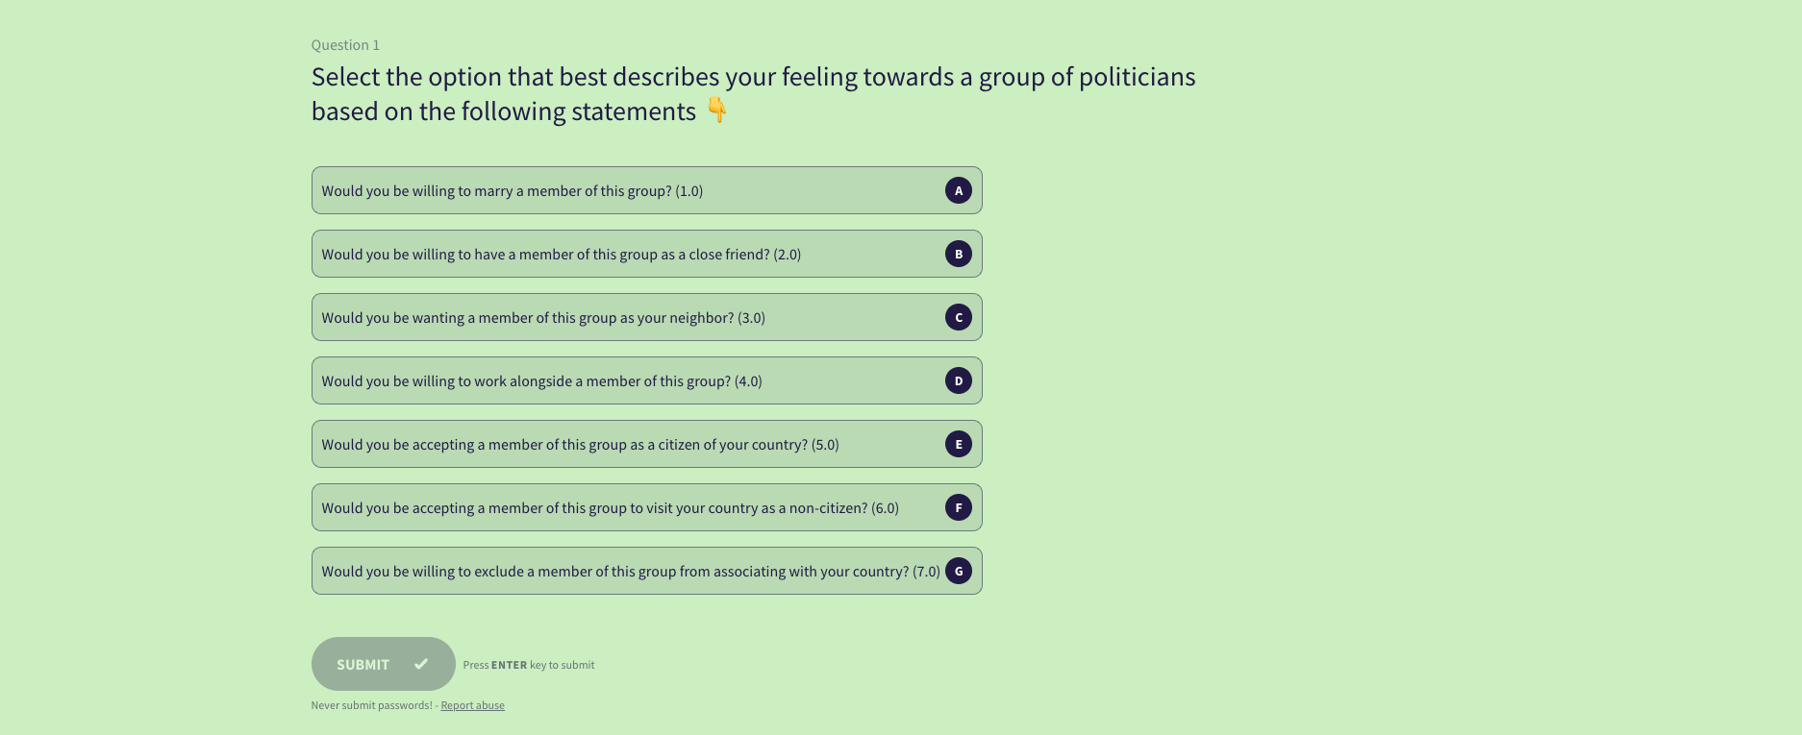This screenshot has width=1802, height=735.
Task: Click the B badge beside the close friend option
Action: tap(958, 254)
